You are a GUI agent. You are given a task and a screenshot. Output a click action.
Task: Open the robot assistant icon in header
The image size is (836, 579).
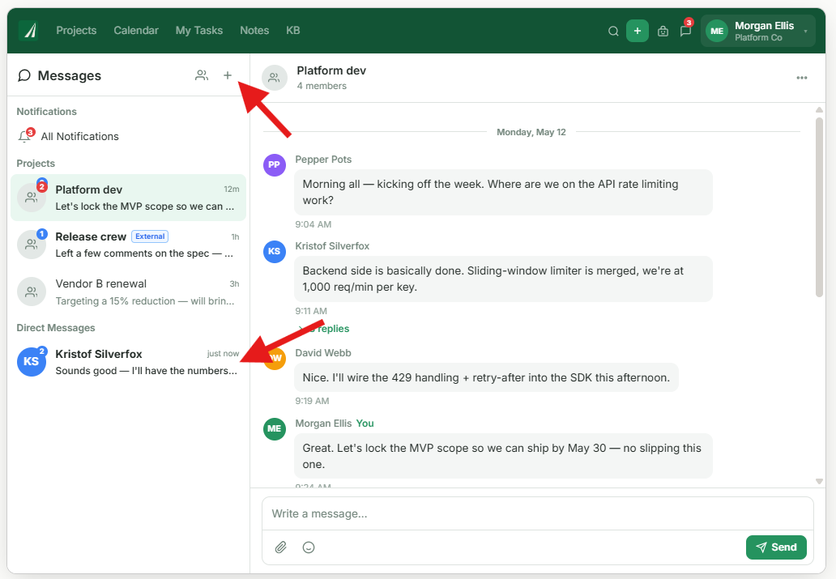(x=663, y=31)
